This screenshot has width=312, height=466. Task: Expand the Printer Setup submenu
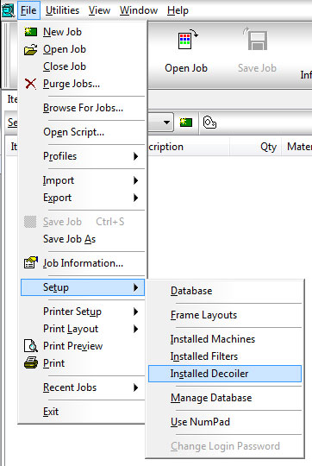[x=83, y=312]
